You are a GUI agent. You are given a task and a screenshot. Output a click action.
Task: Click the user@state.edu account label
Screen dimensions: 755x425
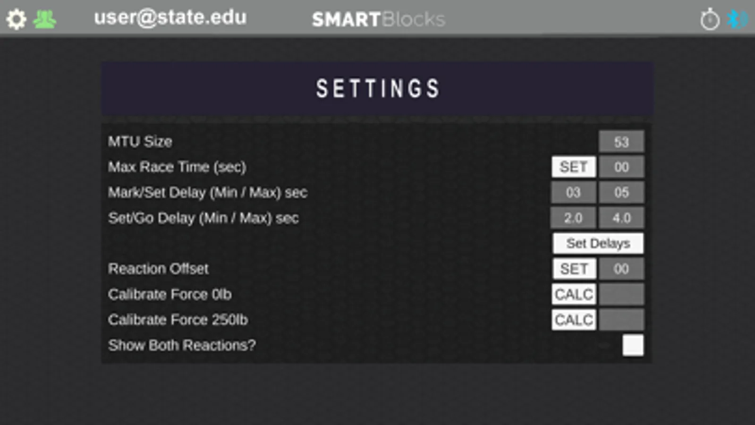tap(170, 18)
